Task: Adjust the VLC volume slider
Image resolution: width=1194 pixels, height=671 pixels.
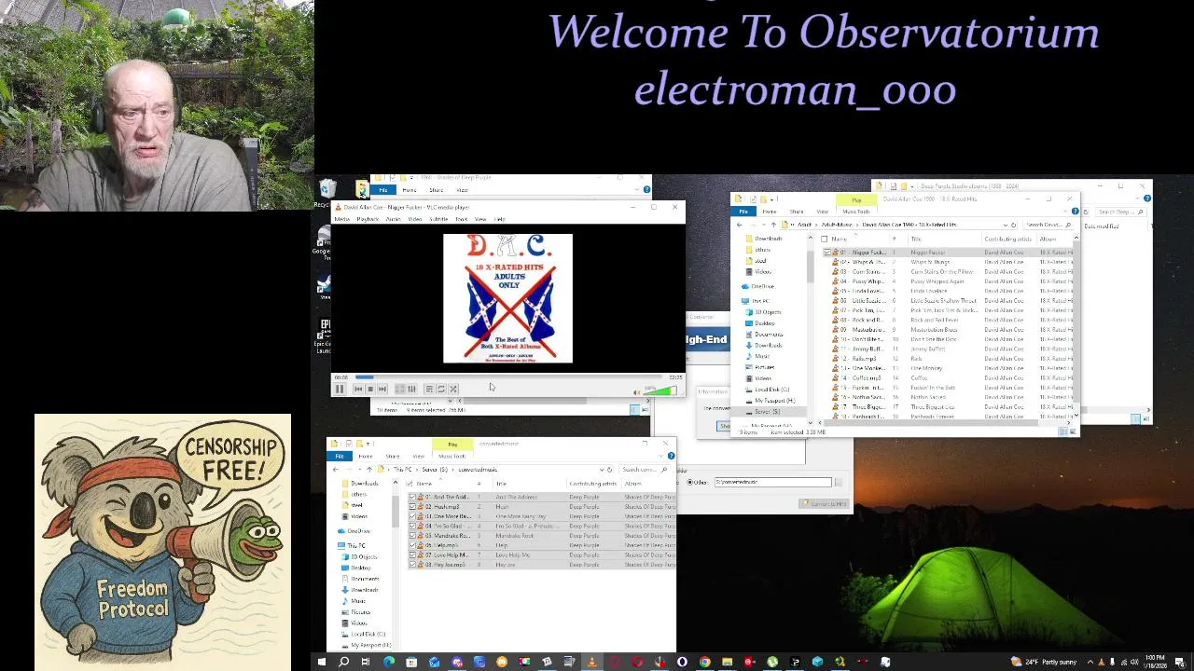Action: click(661, 390)
